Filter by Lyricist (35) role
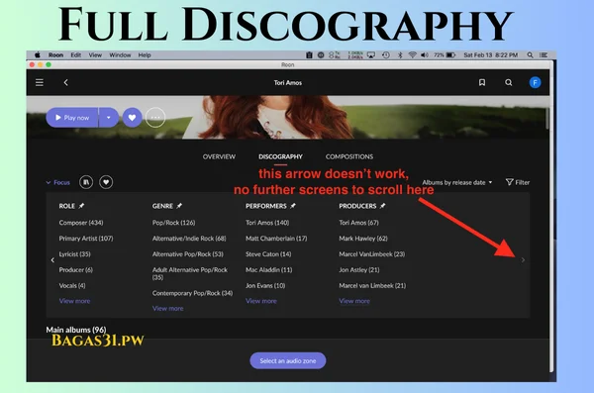Viewport: 594px width, 393px height. click(x=74, y=253)
